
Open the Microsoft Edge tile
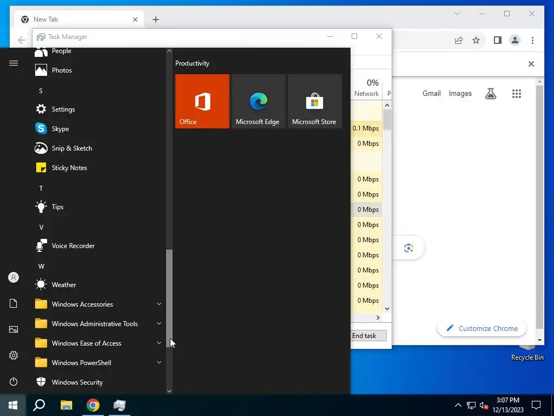click(258, 101)
